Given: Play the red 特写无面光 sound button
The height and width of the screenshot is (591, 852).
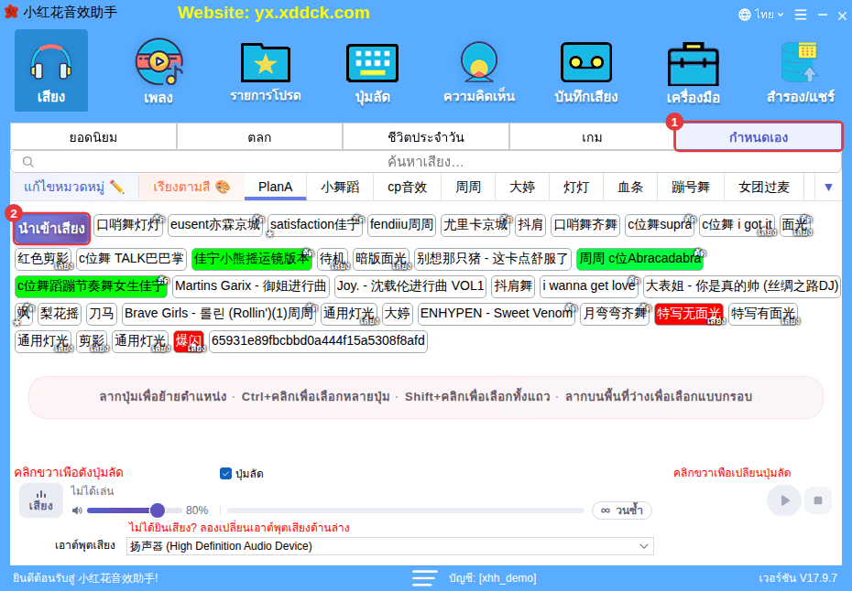Looking at the screenshot, I should pos(688,314).
